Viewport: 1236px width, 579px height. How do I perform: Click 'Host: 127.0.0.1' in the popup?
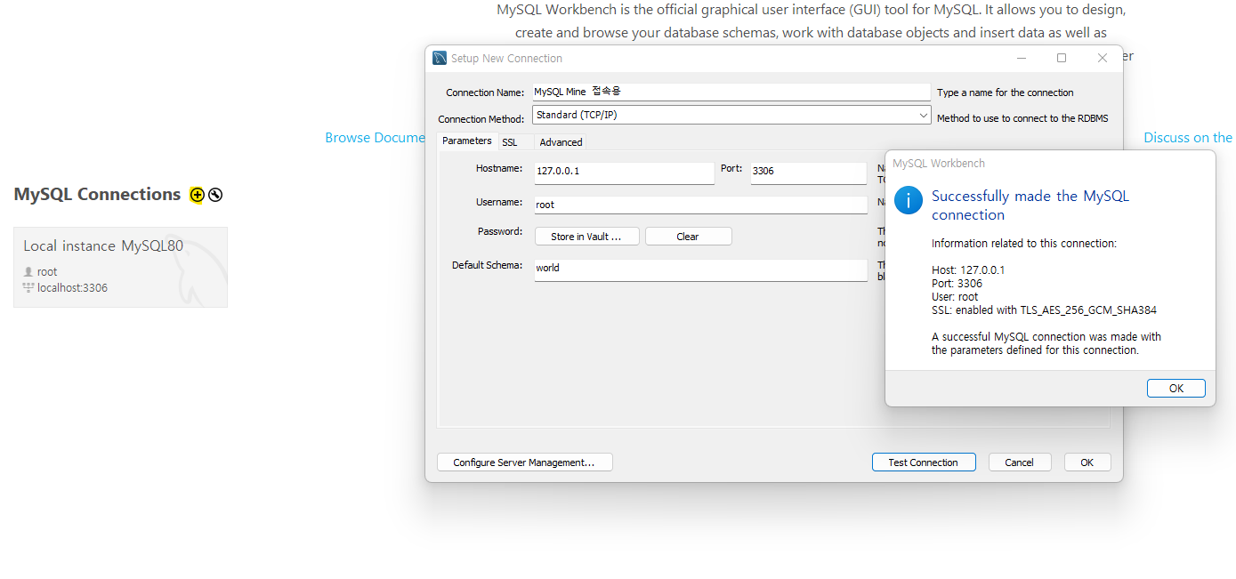[968, 270]
